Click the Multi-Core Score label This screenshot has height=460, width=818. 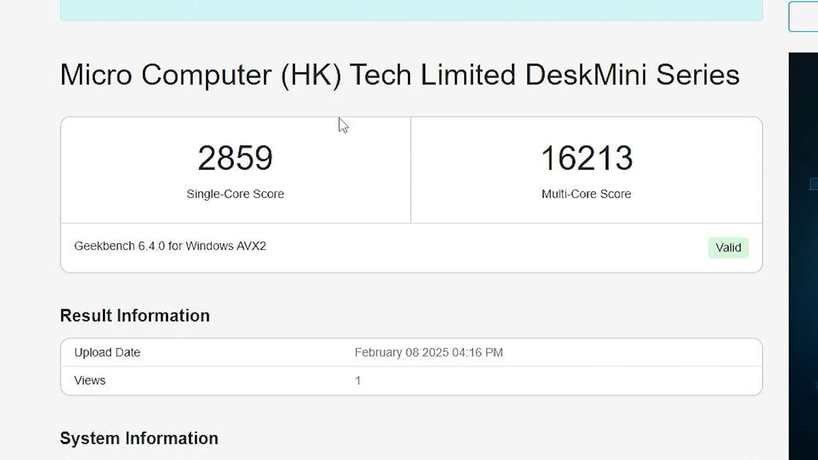tap(586, 194)
